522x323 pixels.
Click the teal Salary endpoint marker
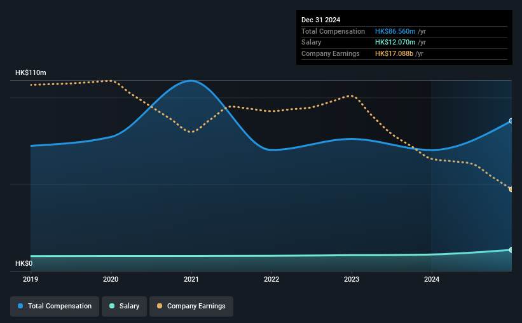pos(511,250)
